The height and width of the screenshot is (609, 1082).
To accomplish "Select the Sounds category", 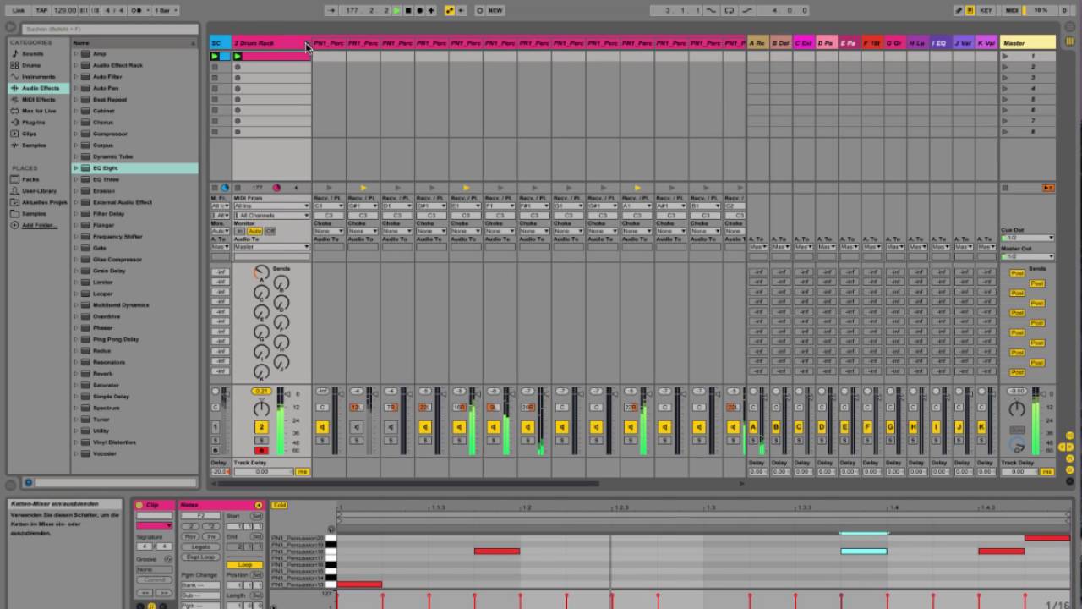I will (x=32, y=53).
